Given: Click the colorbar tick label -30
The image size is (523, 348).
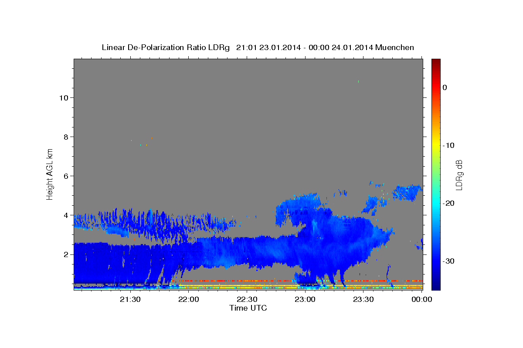Looking at the screenshot, I should point(449,261).
